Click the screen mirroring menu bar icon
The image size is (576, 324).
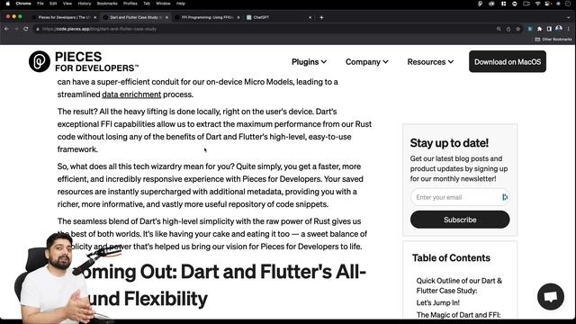(526, 4)
